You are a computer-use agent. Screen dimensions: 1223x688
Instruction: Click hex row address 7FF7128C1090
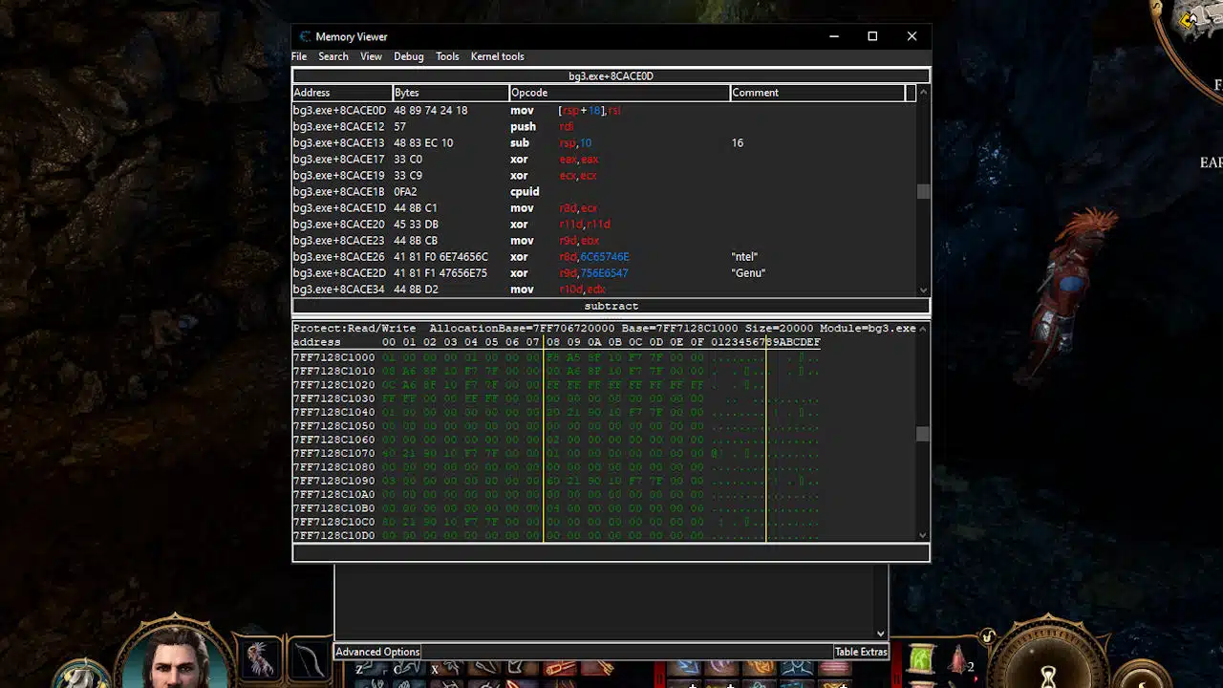(x=334, y=481)
